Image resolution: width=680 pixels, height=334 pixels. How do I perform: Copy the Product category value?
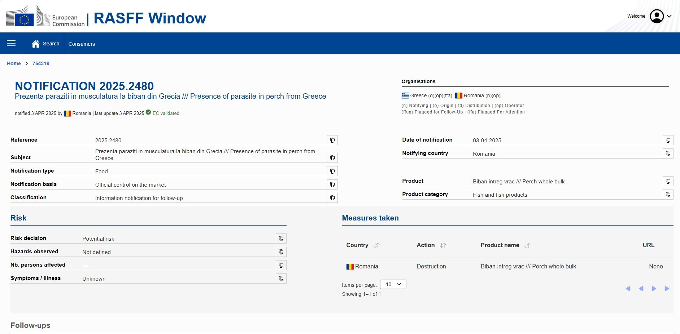pos(668,195)
